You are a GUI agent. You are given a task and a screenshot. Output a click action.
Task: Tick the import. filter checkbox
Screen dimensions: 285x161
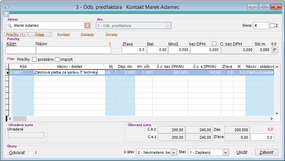point(57,59)
